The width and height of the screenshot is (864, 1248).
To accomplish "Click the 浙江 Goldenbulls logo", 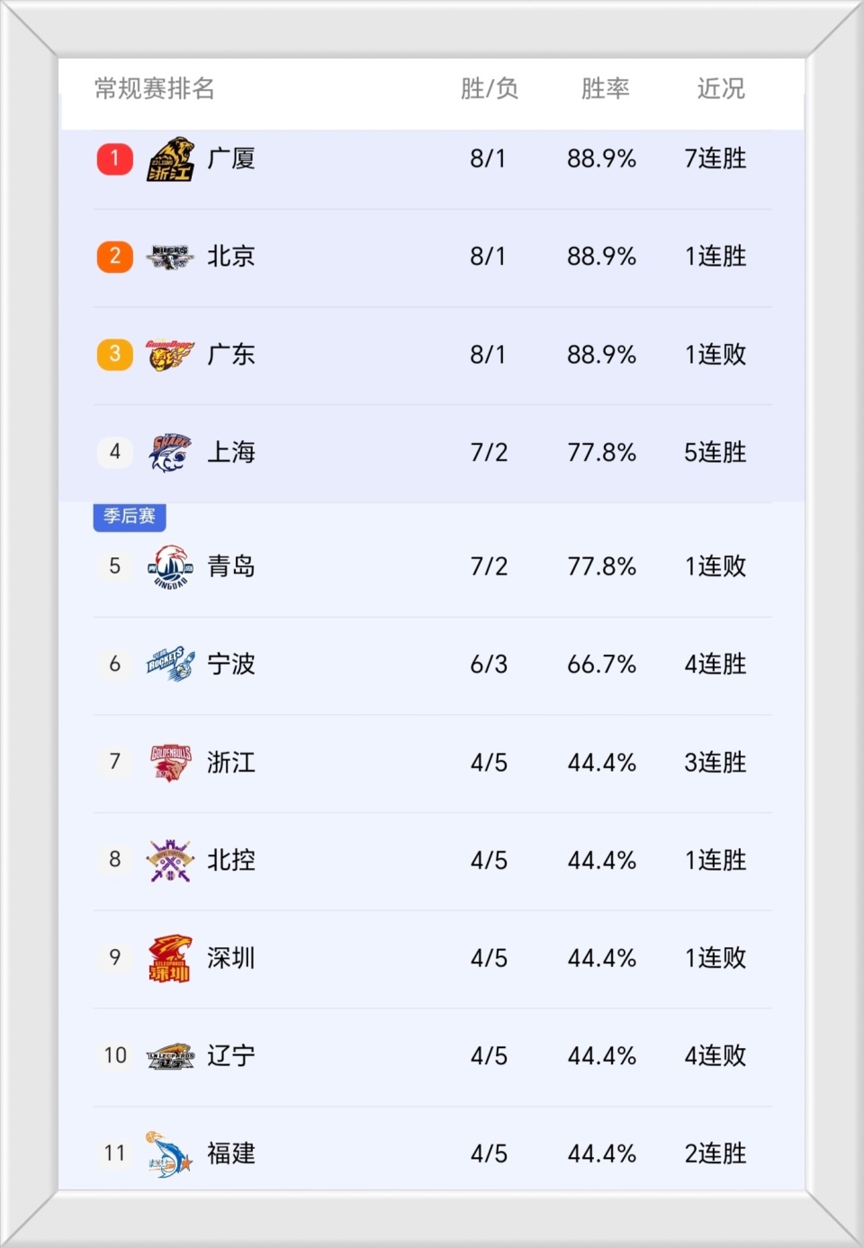I will [169, 762].
